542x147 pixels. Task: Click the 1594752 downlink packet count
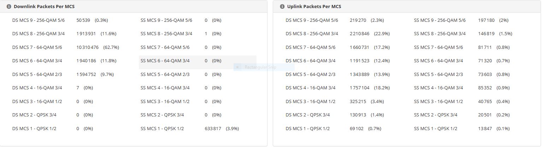point(86,75)
